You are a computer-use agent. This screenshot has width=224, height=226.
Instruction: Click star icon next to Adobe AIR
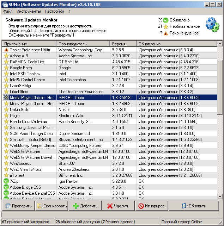tap(6, 56)
